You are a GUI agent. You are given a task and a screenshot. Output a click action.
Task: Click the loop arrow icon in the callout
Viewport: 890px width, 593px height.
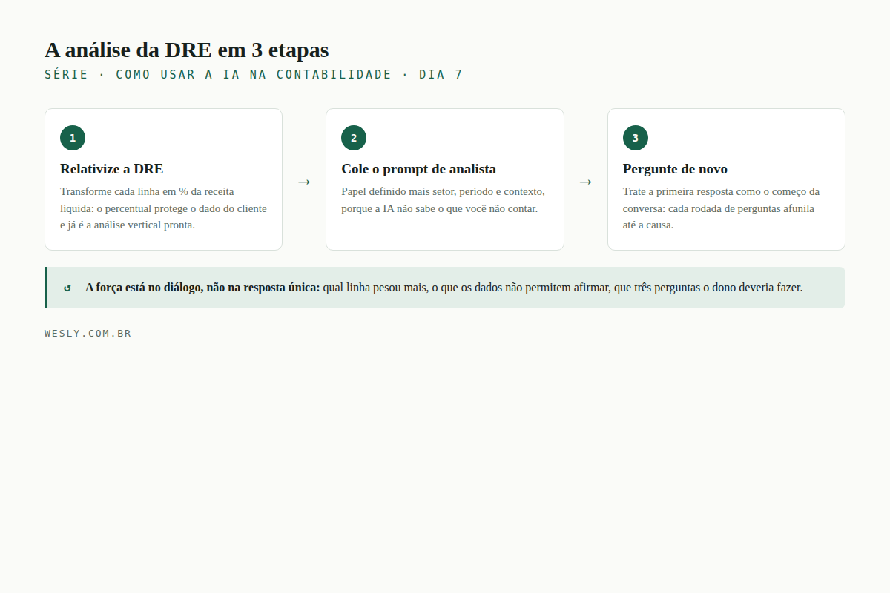[x=67, y=288]
